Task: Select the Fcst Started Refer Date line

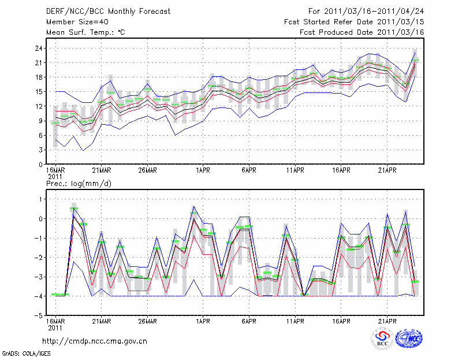Action: click(354, 21)
